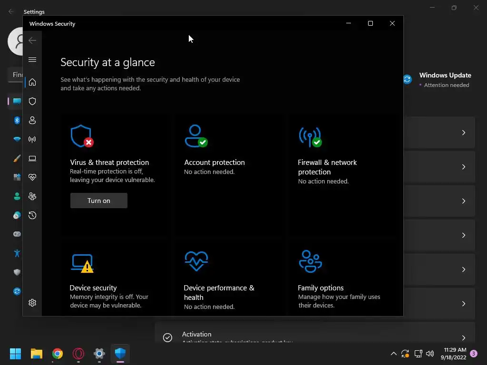Select Apps icon in Settings sidebar
487x365 pixels.
pos(17,177)
